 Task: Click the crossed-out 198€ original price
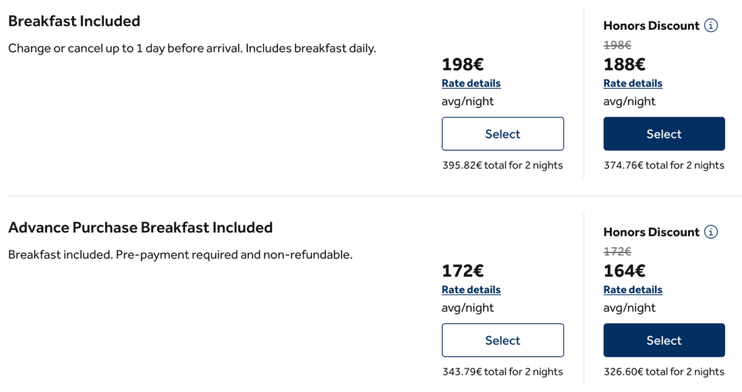(617, 45)
